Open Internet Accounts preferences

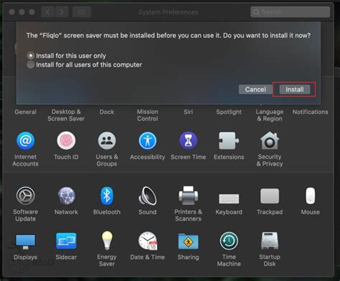25,140
